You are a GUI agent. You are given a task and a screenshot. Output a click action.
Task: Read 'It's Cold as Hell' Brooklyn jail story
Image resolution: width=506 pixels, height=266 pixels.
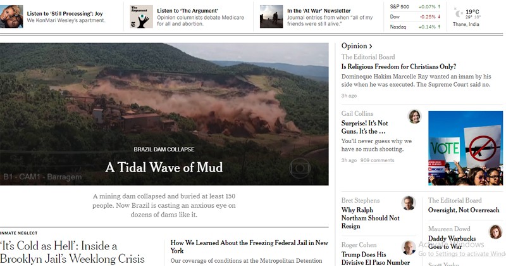tap(72, 252)
